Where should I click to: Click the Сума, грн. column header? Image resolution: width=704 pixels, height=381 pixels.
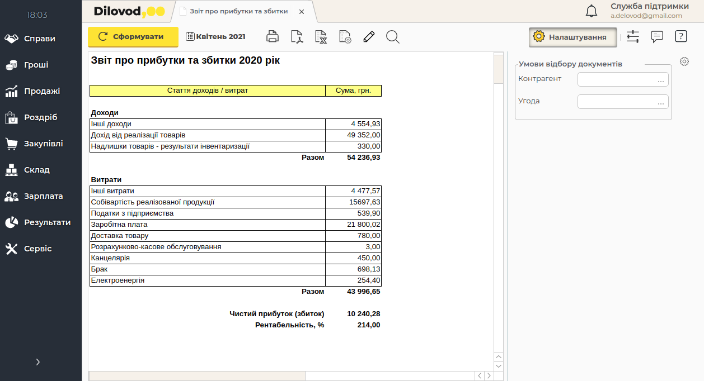tap(354, 91)
